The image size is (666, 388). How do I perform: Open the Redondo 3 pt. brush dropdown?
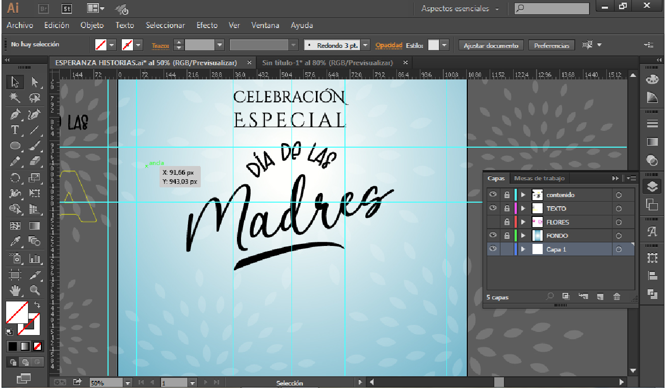pos(365,45)
